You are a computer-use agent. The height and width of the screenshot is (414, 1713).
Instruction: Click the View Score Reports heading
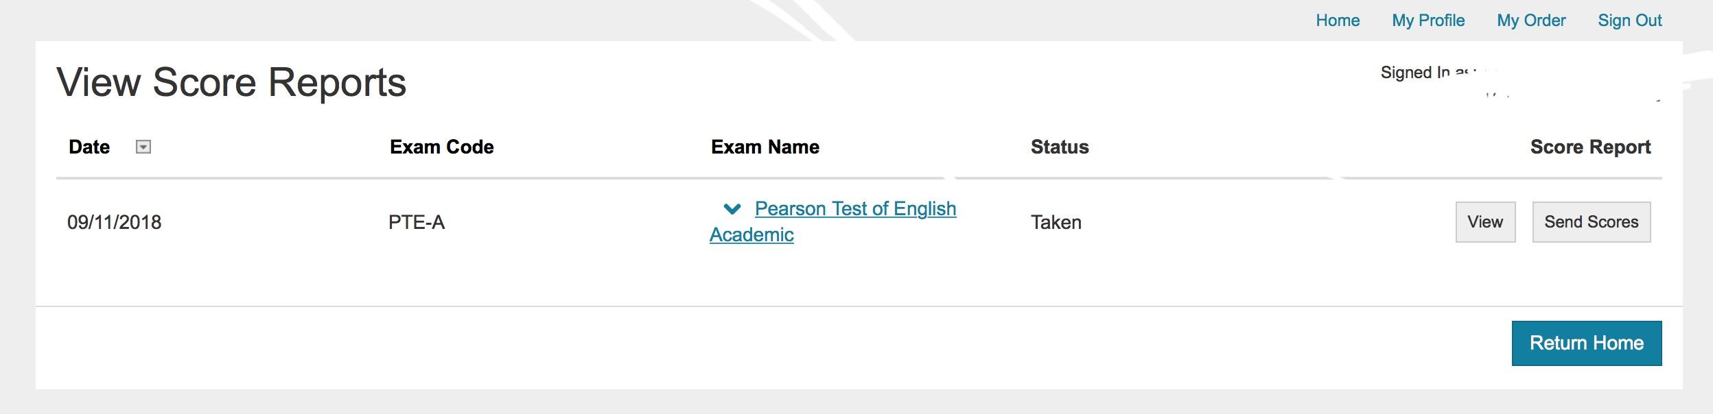click(x=231, y=82)
